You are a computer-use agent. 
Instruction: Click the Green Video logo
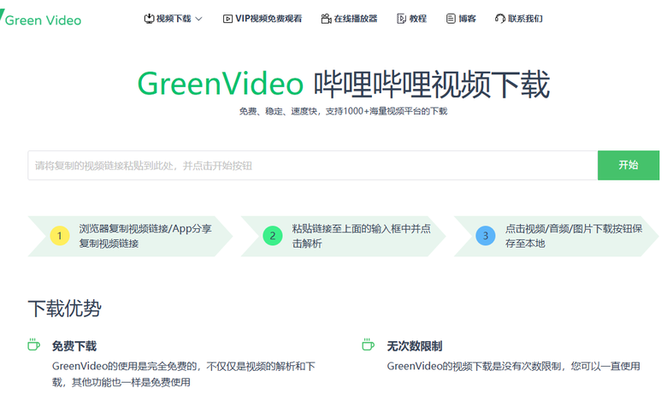coord(41,19)
